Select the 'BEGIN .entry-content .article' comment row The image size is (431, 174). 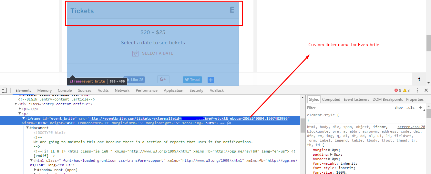tap(56, 99)
